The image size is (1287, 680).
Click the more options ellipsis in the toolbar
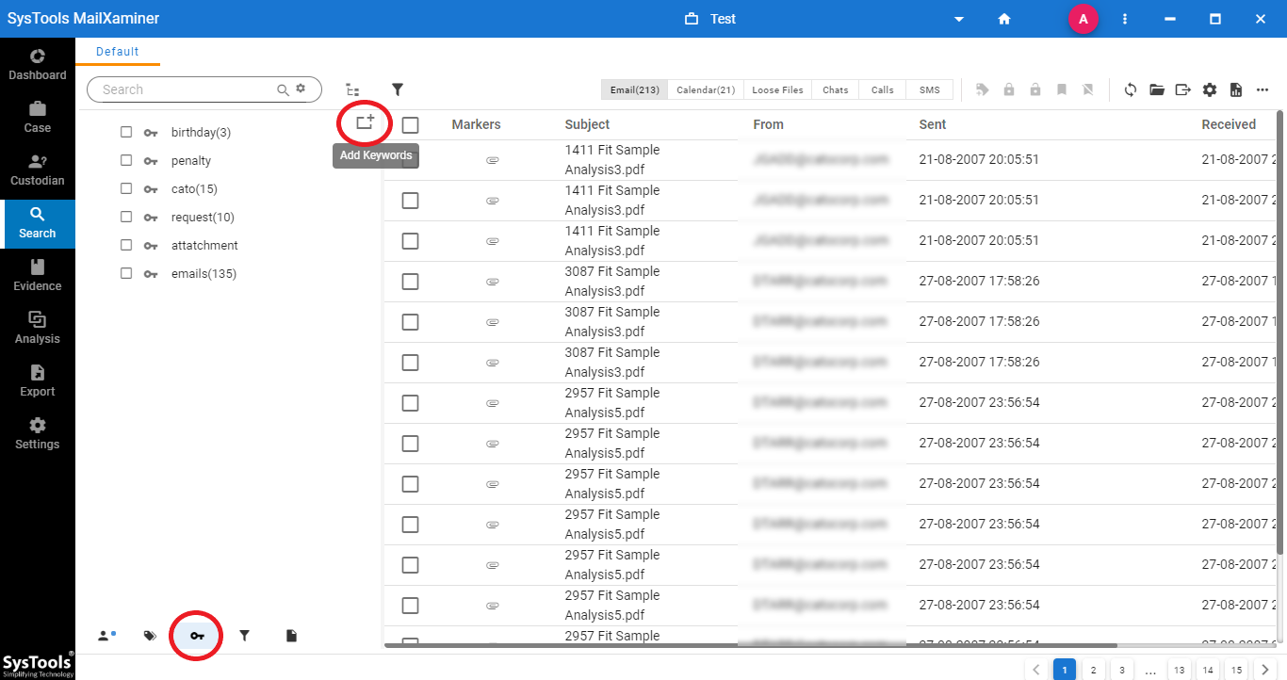pos(1263,89)
